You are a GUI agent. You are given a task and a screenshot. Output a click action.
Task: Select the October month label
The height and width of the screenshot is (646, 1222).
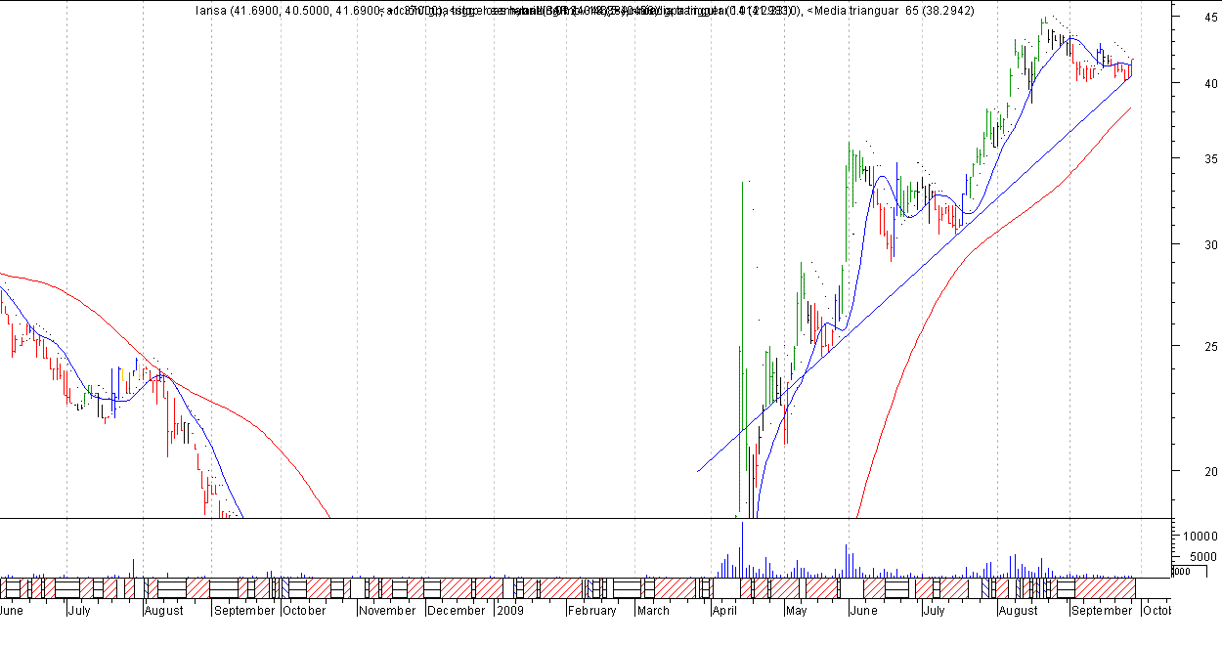pos(305,611)
